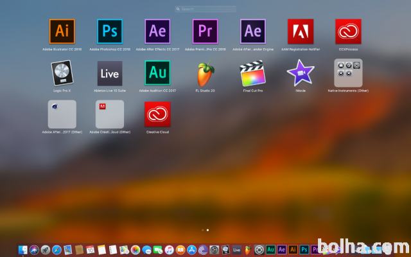Click the Launchpad search field
The height and width of the screenshot is (257, 411).
coord(205,9)
